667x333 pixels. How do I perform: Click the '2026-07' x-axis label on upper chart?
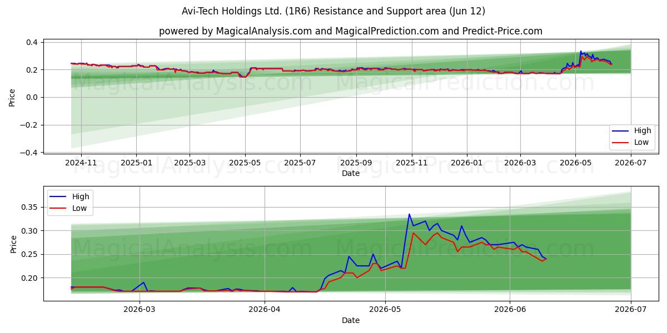[x=631, y=163]
